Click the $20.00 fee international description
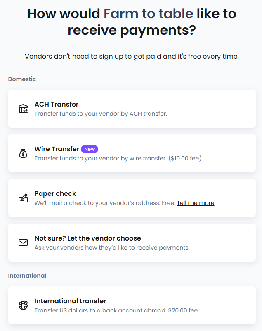The width and height of the screenshot is (262, 331). click(116, 310)
